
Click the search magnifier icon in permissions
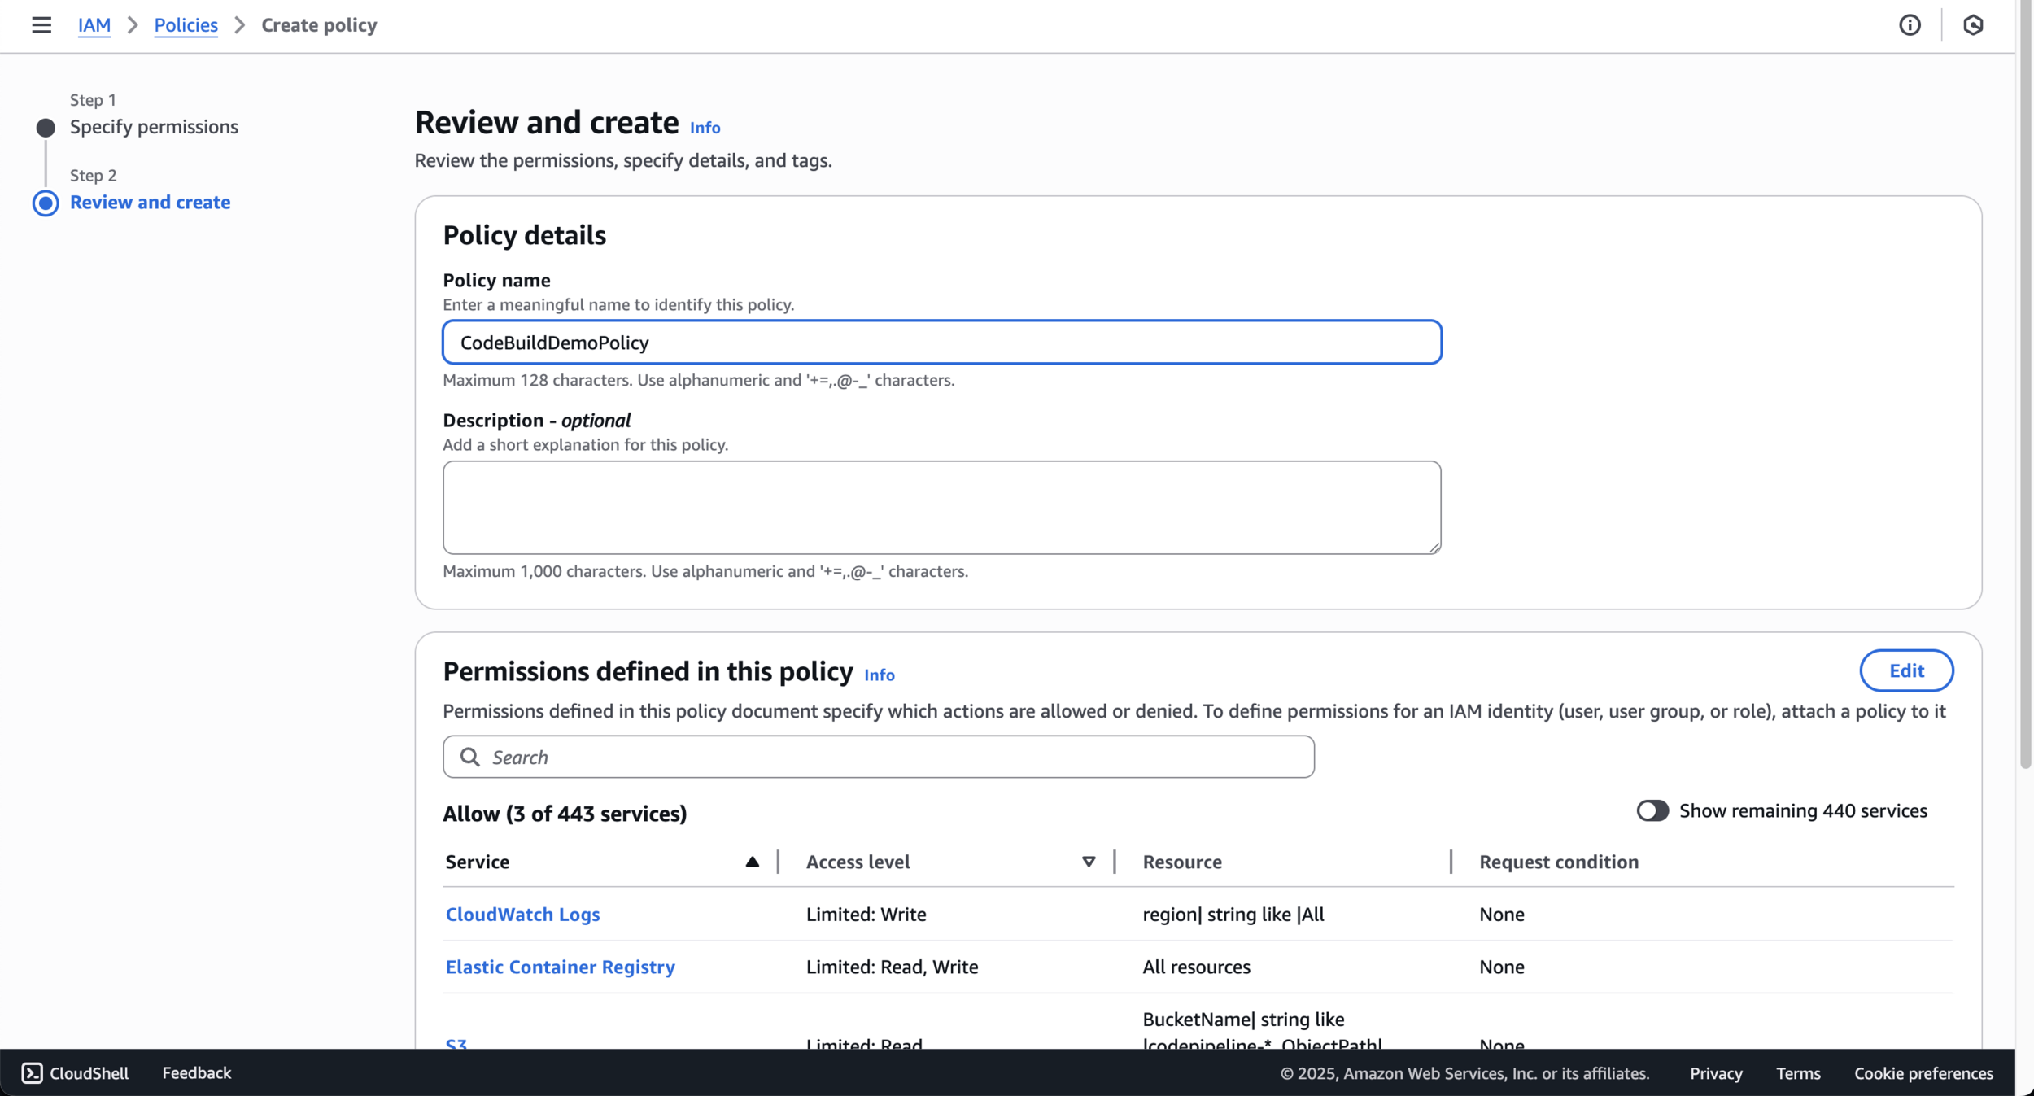point(470,758)
